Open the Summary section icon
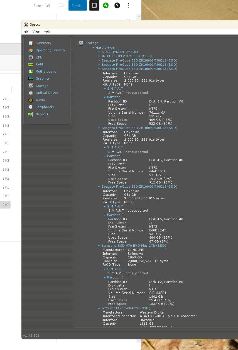 (x=31, y=43)
